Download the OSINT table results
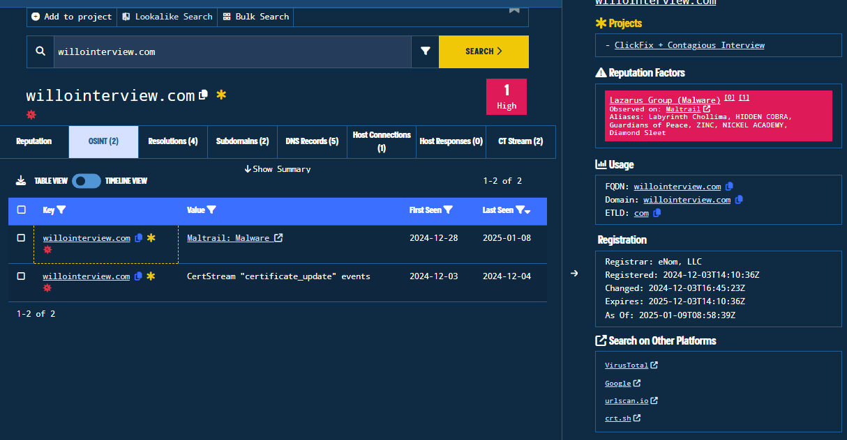The width and height of the screenshot is (847, 440). 21,181
